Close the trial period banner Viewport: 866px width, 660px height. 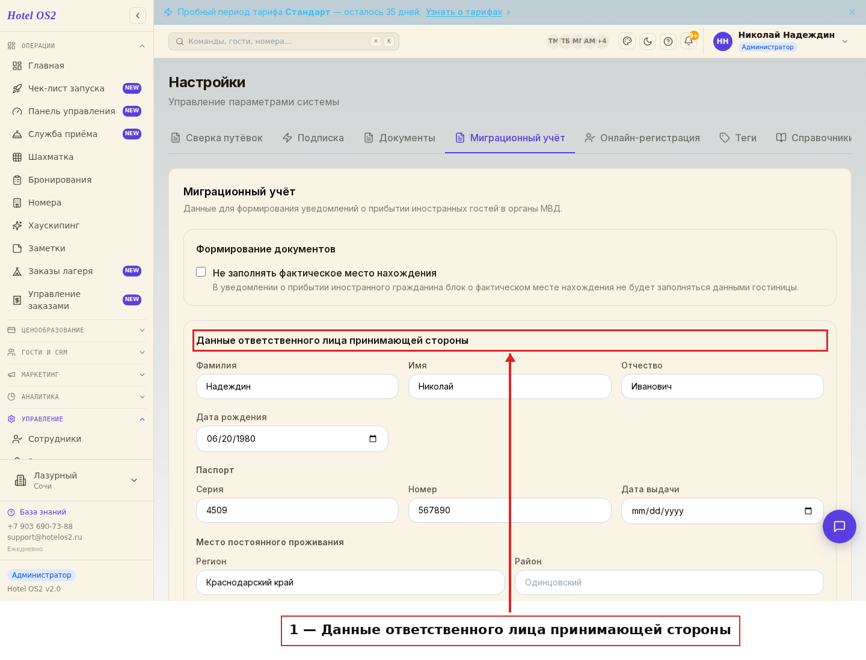pos(852,12)
